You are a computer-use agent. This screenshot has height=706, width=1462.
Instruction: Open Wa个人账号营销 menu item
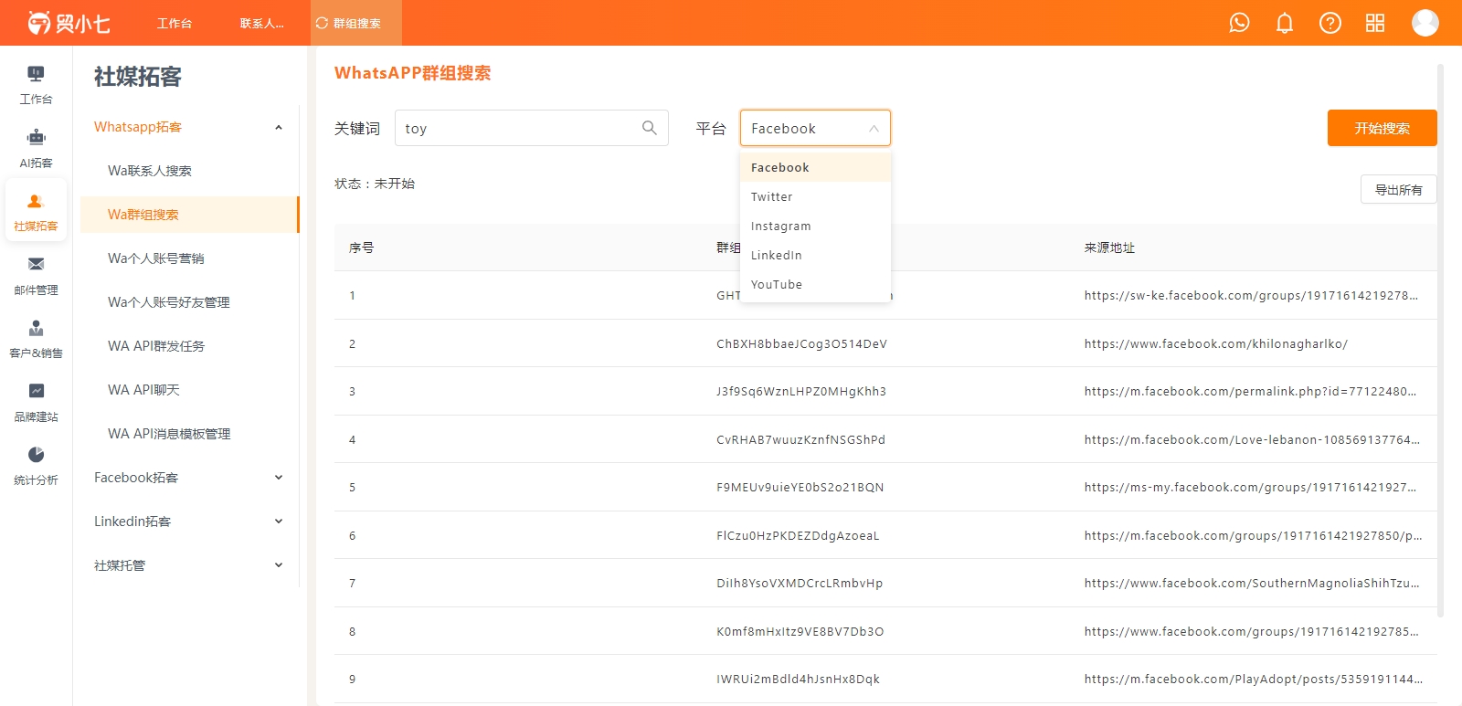[189, 258]
